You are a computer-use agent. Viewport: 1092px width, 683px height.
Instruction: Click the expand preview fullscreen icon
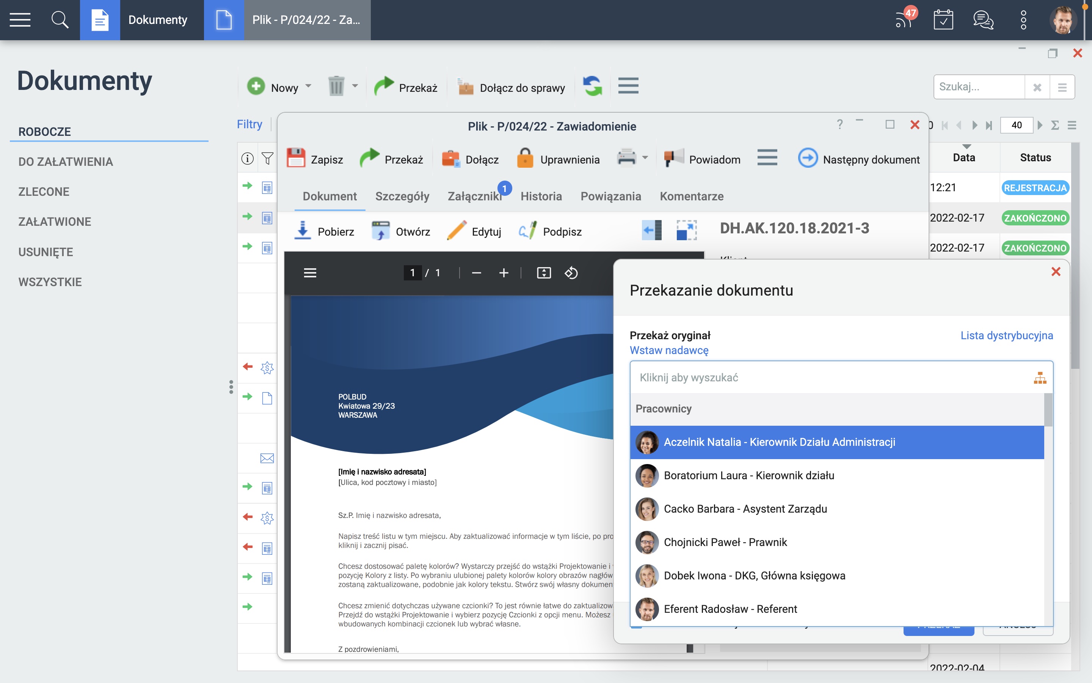[687, 230]
